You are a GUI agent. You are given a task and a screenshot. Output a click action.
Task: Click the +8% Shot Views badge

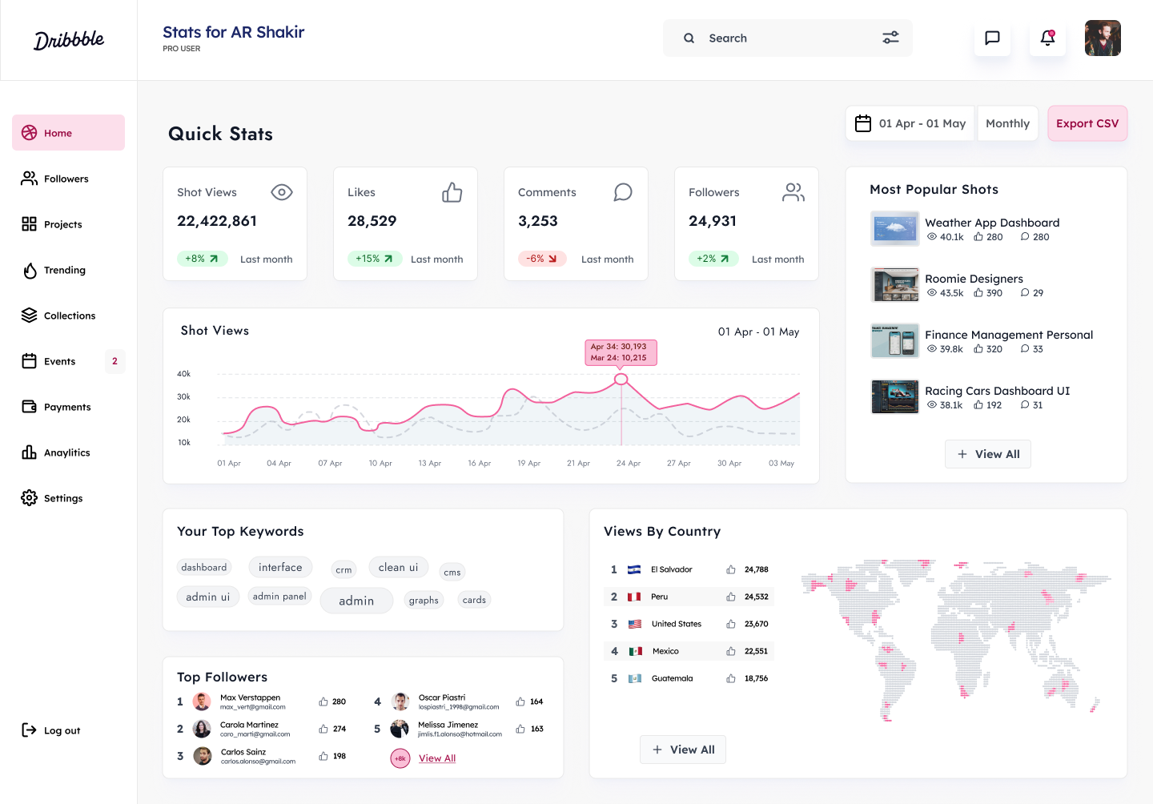pyautogui.click(x=202, y=259)
